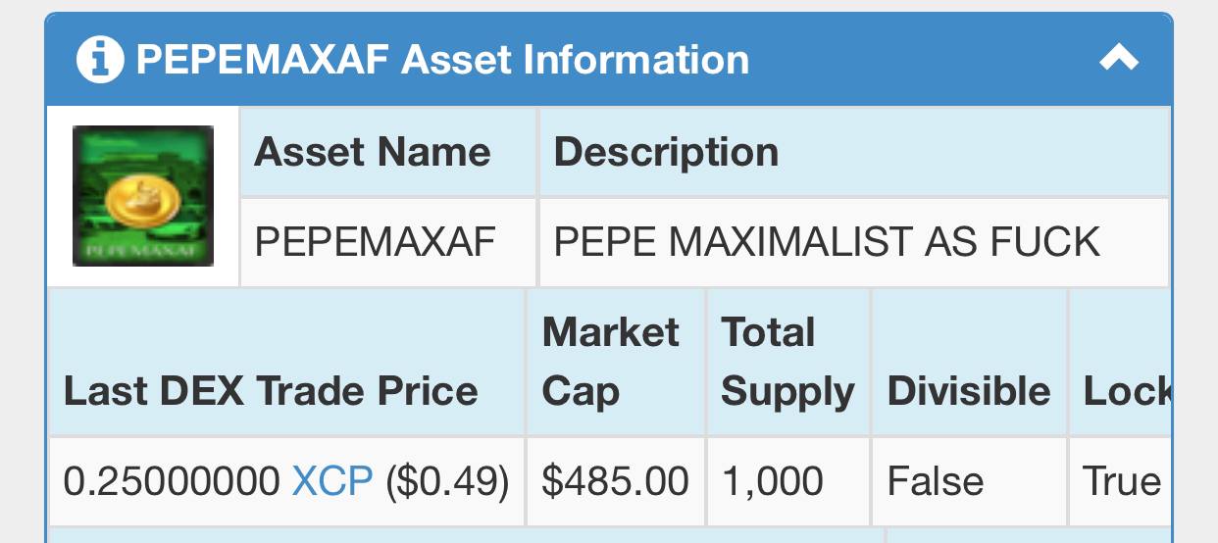This screenshot has width=1218, height=543.
Task: Click the PEPEMAXAF Asset Information header title
Action: click(x=442, y=60)
